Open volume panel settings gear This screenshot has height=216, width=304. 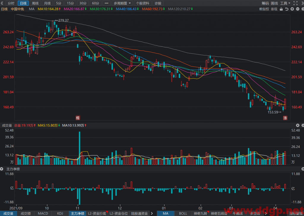[303, 125]
